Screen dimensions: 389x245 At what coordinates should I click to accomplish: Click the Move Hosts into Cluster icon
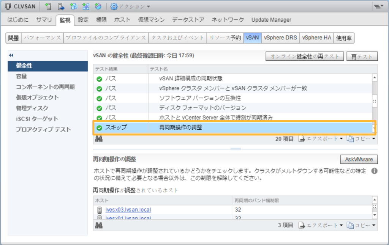tap(61, 6)
